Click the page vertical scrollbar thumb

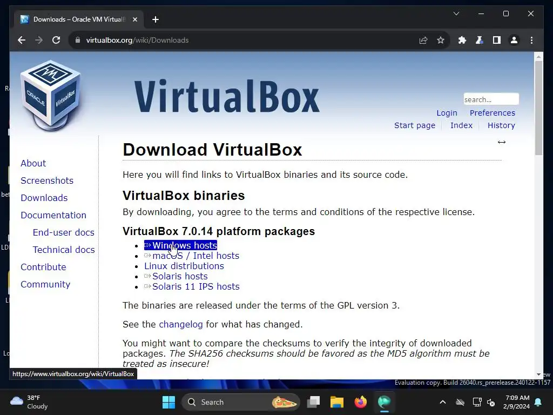click(x=538, y=108)
